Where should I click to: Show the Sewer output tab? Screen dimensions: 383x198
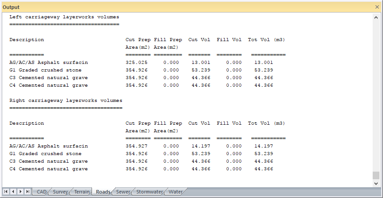pos(123,192)
